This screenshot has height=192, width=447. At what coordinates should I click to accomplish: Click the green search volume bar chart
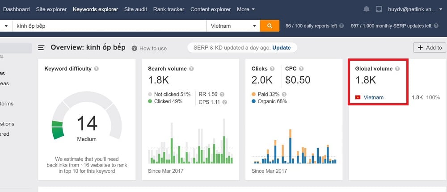pyautogui.click(x=190, y=141)
